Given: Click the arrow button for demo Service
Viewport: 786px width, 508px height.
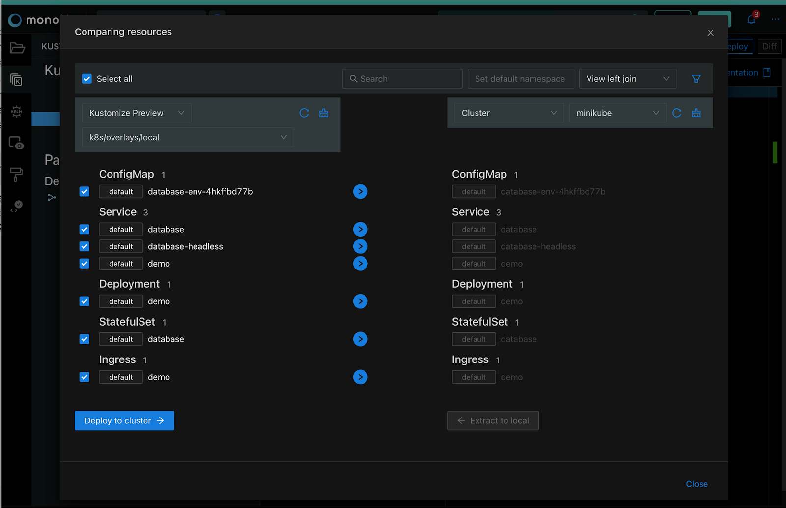Looking at the screenshot, I should 360,264.
